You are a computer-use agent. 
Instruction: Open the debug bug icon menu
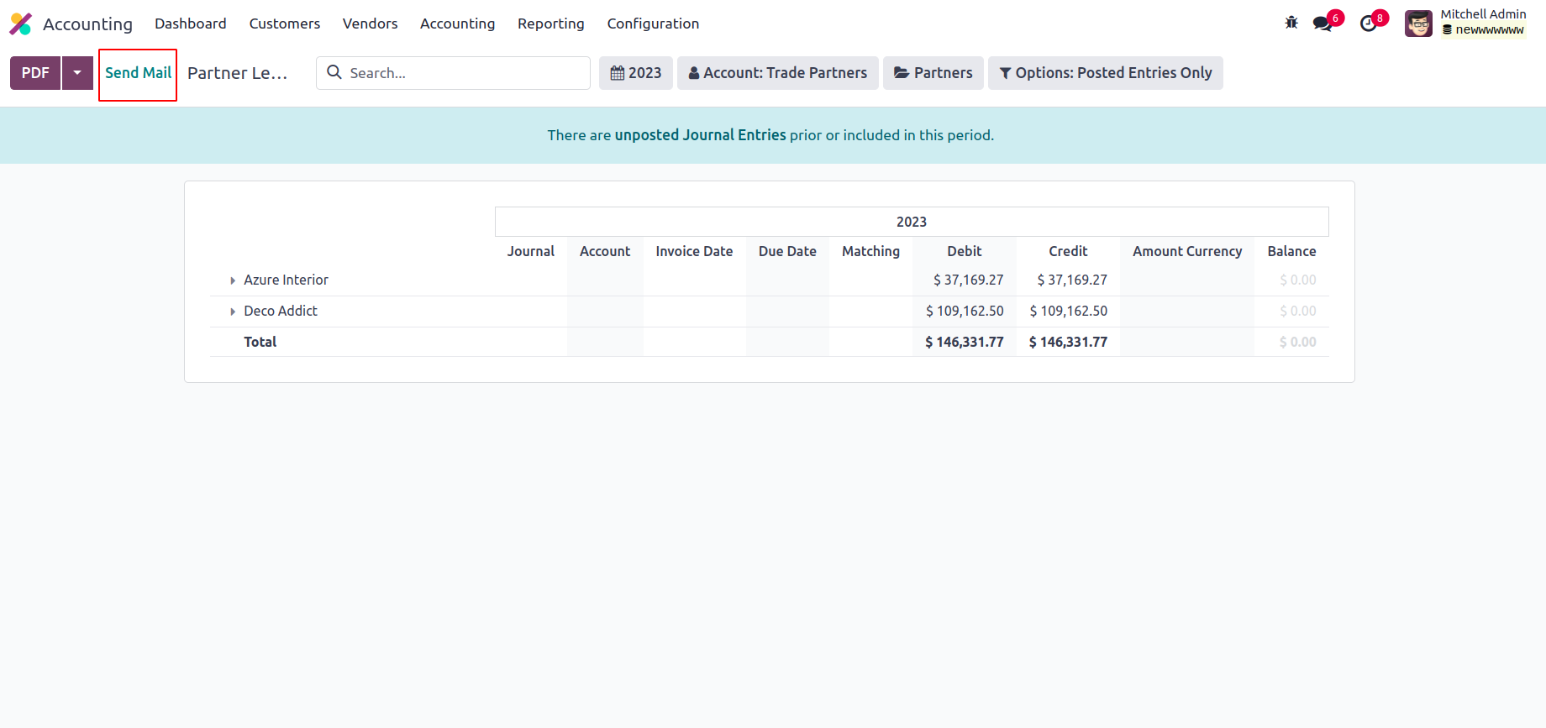pos(1291,23)
